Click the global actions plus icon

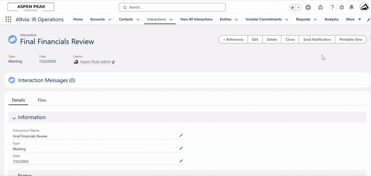click(x=308, y=7)
